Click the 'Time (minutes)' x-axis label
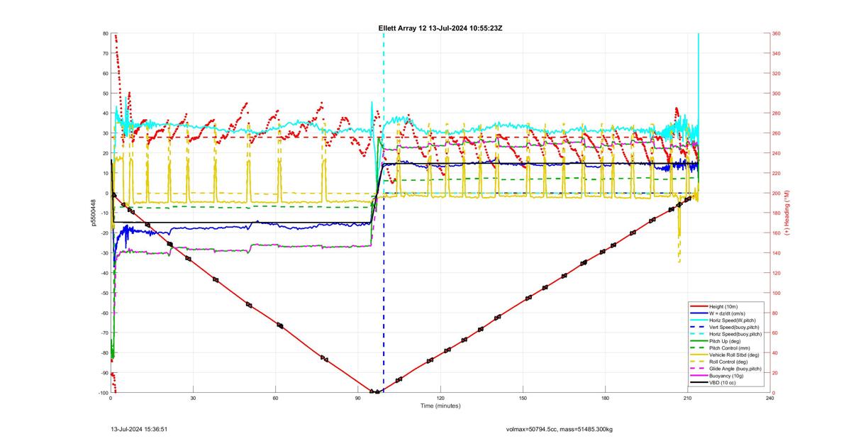This screenshot has height=441, width=851. (x=440, y=406)
